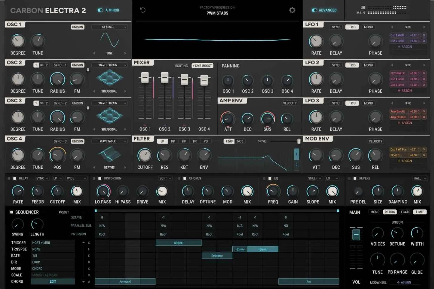Remove the Osc 4 WT Pos assignment
This screenshot has height=289, width=434.
(424, 149)
